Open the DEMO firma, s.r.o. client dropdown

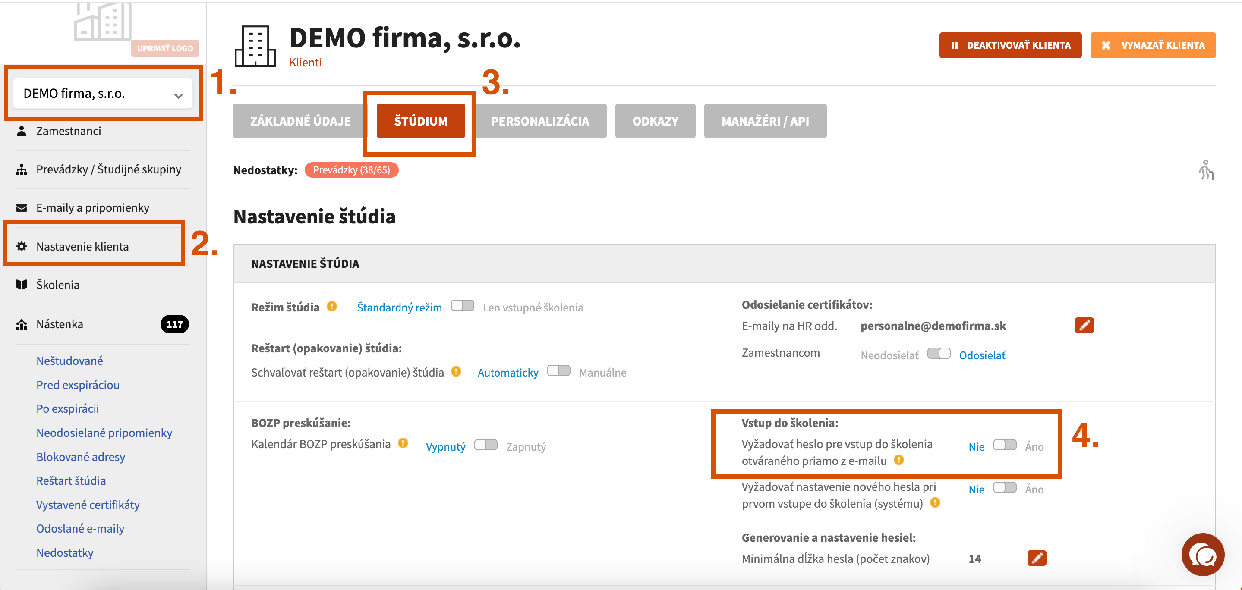102,94
